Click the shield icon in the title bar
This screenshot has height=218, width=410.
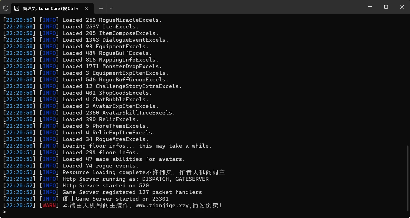click(6, 8)
